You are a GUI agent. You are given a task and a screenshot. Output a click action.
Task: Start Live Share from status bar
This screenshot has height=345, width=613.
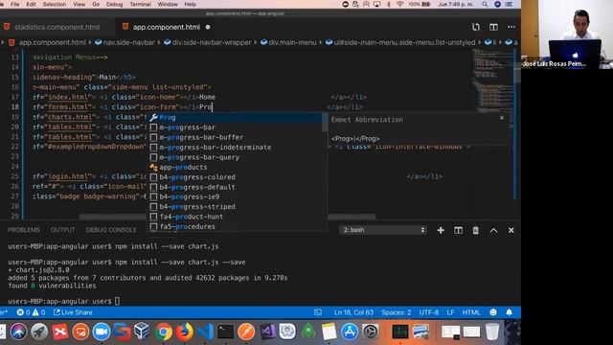73,312
